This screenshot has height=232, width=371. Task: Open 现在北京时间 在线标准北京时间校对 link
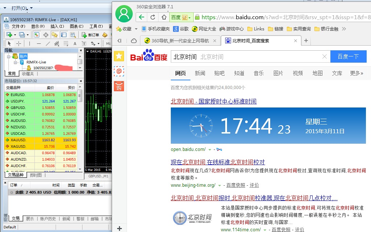pos(218,162)
